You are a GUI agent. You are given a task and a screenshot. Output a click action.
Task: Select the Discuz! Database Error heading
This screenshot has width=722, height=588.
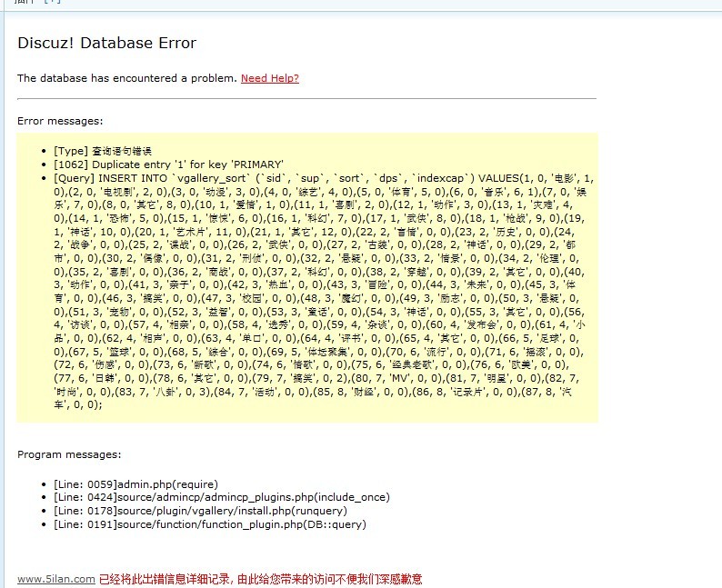click(106, 43)
